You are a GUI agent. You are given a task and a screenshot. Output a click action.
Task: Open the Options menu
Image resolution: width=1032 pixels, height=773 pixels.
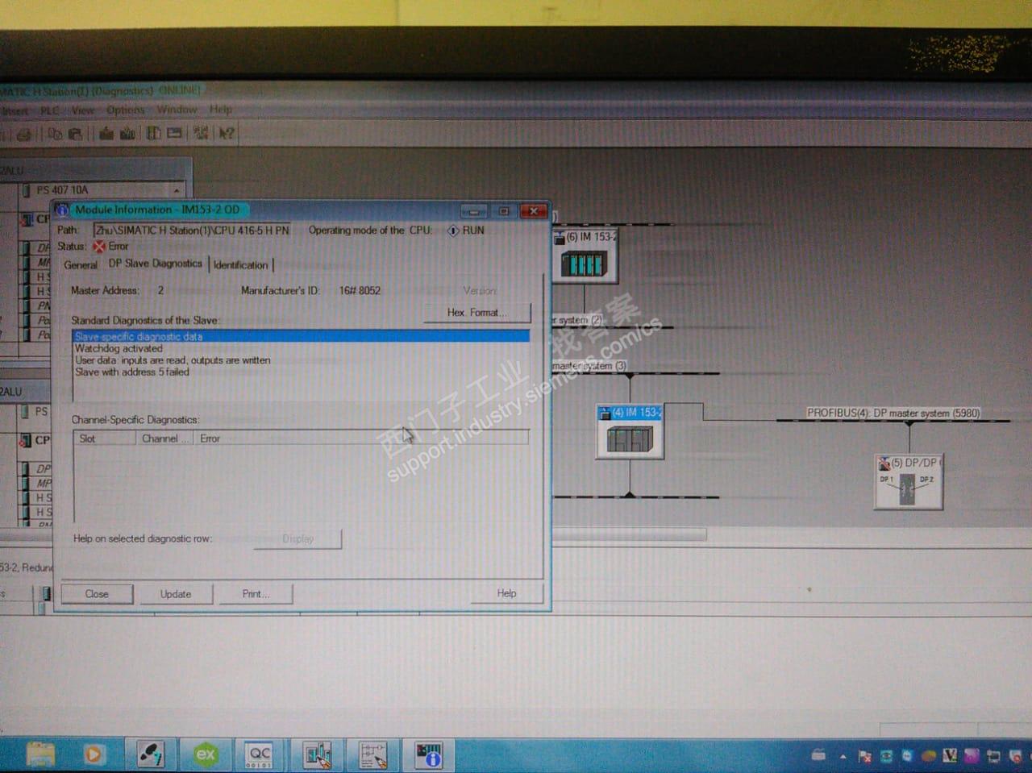126,110
